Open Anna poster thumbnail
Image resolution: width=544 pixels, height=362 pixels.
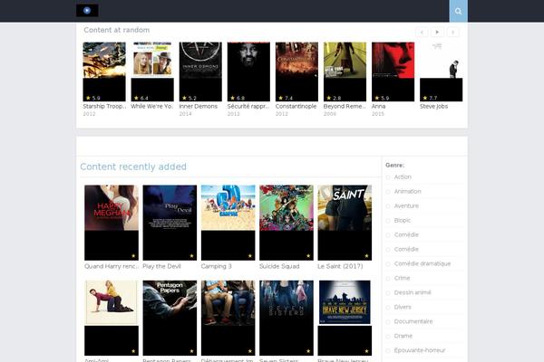(393, 71)
